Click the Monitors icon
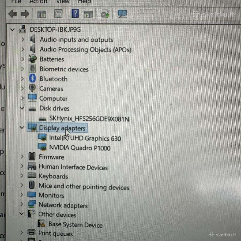Viewport: 241px width, 241px height. [32, 195]
